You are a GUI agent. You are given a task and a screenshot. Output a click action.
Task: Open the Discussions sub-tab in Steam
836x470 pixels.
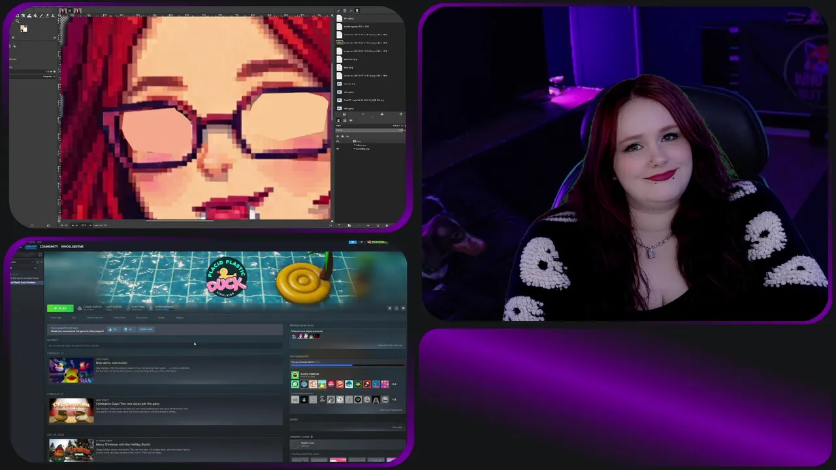pos(142,318)
